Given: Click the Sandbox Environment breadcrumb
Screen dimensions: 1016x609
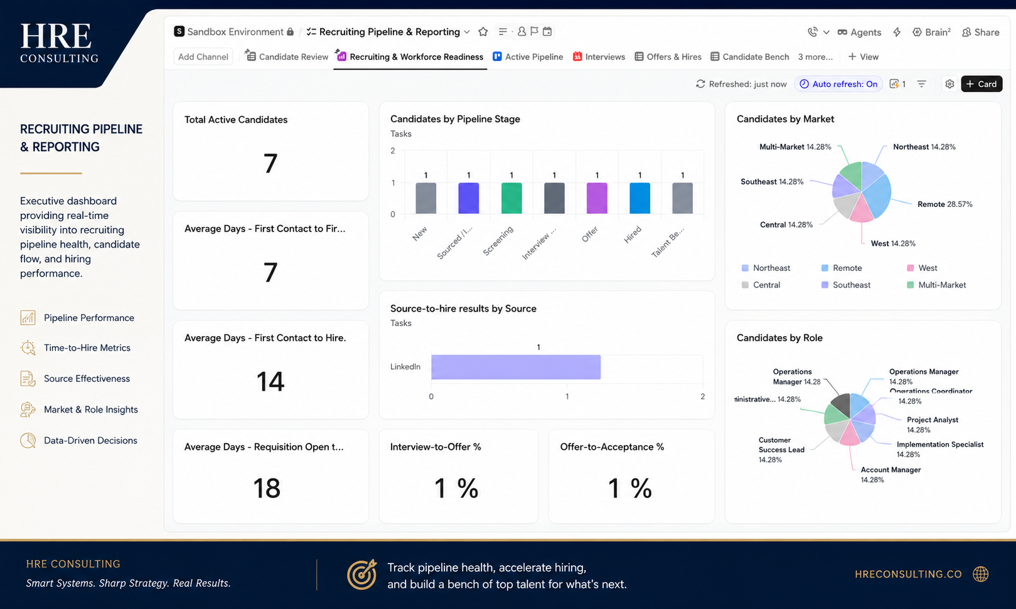Looking at the screenshot, I should tap(235, 32).
